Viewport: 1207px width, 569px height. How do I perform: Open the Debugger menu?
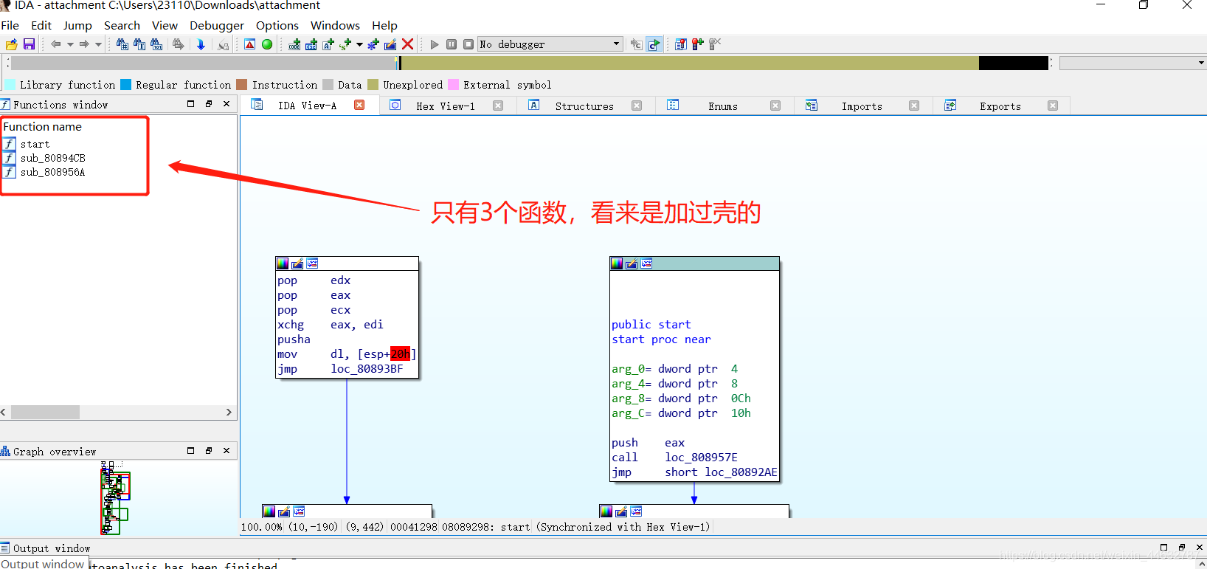[217, 25]
